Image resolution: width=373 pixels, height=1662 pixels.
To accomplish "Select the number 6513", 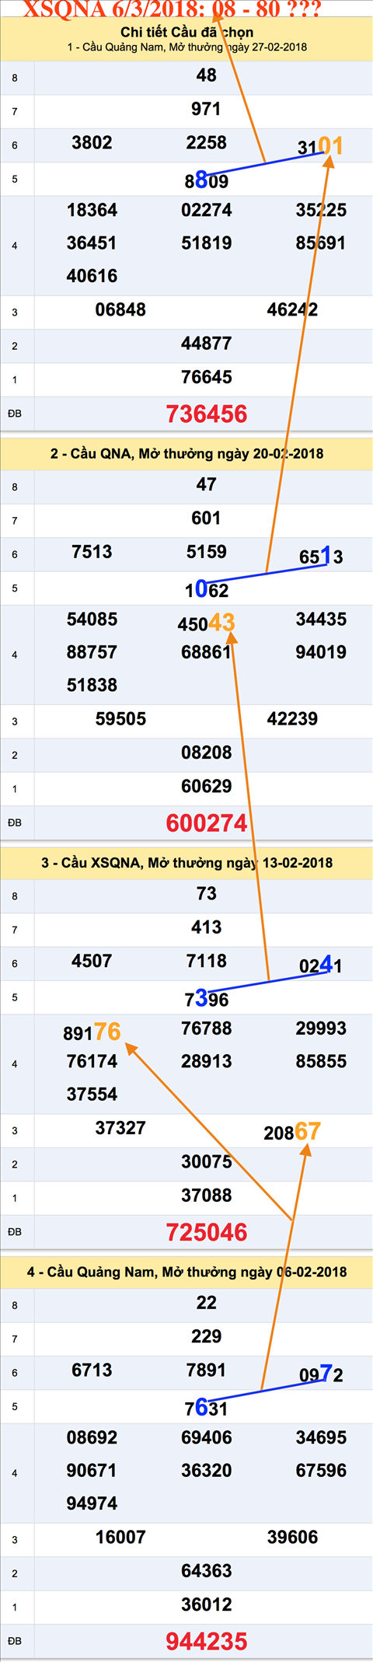I will pyautogui.click(x=321, y=556).
